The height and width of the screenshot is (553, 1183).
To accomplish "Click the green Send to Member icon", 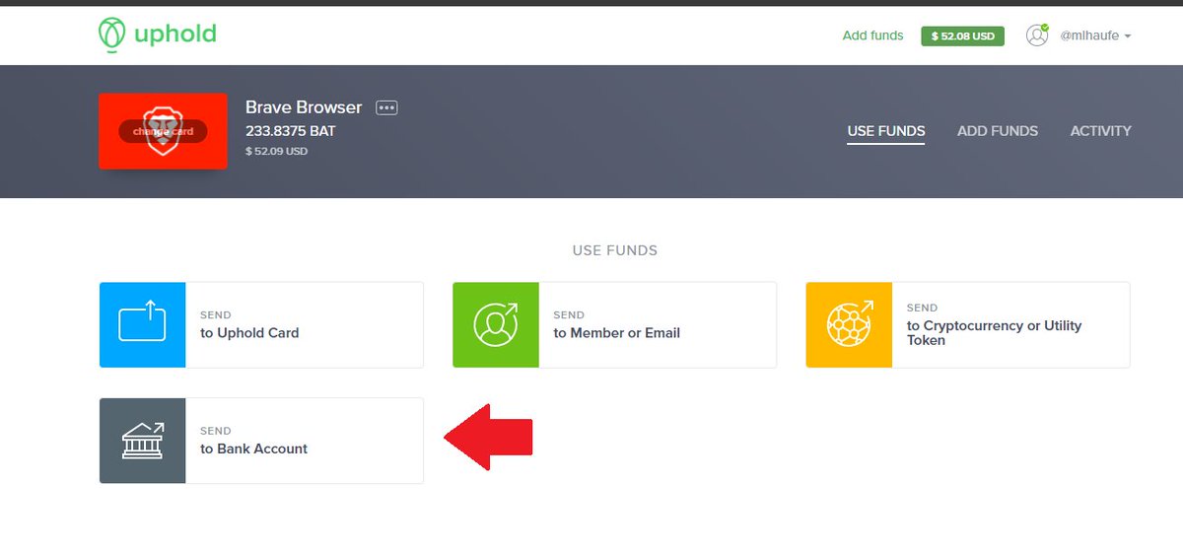I will pos(496,325).
